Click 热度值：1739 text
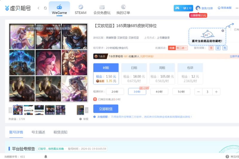The image size is (239, 159). coord(17,119)
